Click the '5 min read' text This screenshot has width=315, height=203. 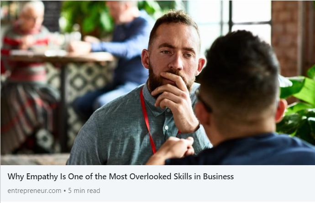coord(84,191)
